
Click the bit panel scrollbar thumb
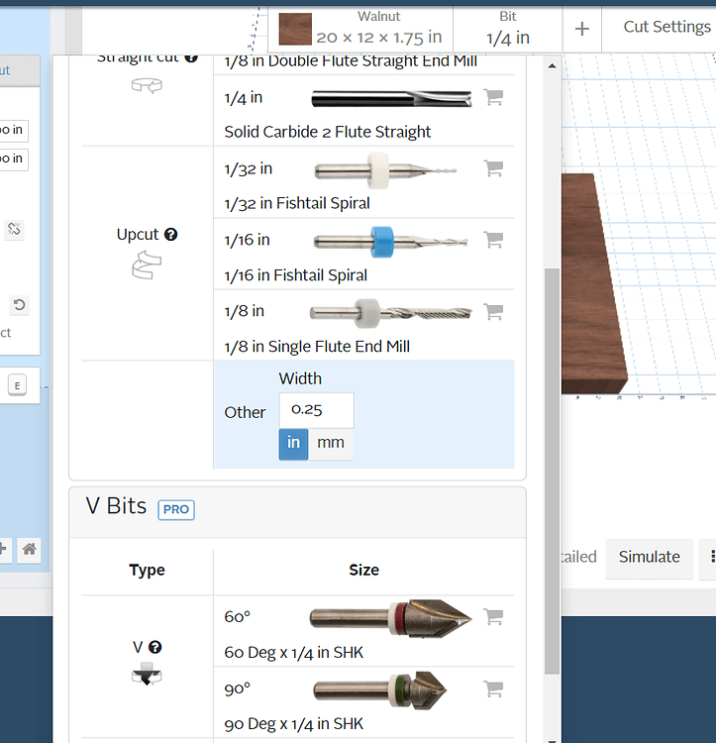point(552,471)
